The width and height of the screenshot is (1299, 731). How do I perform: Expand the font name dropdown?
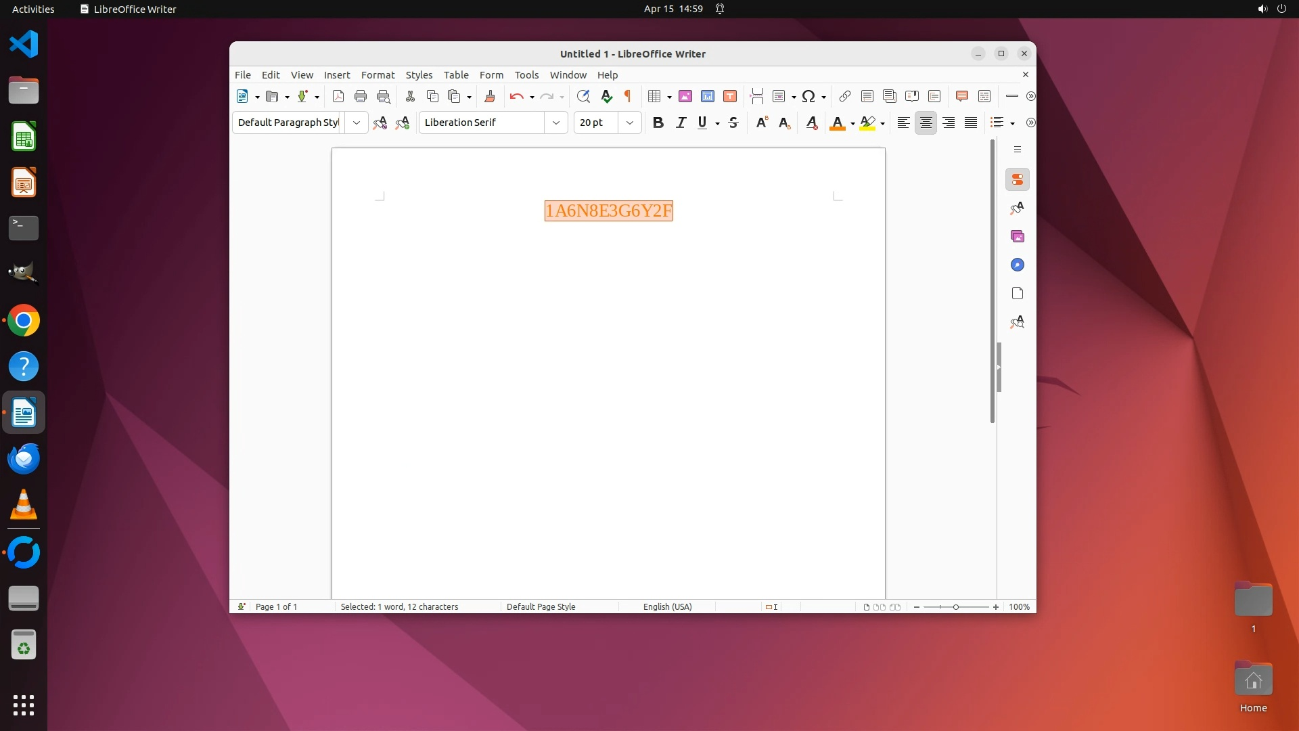pos(556,123)
